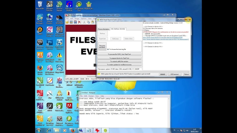Open the china-iphone forum link in log
This screenshot has width=237, height=133.
163,38
